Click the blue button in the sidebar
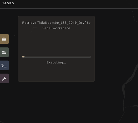This screenshot has width=138, height=123. point(4,65)
